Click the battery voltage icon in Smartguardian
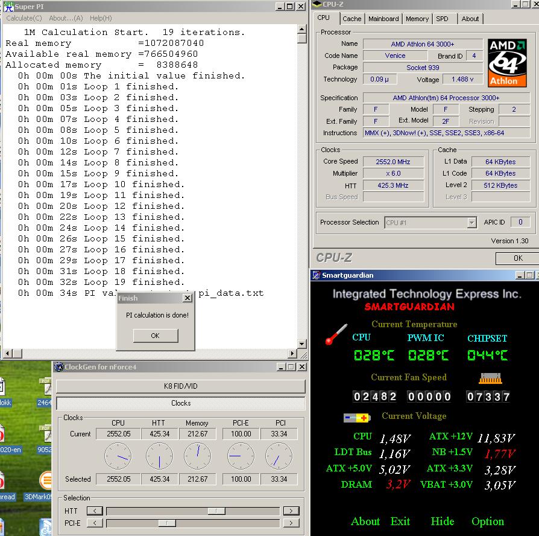The height and width of the screenshot is (536, 539). 357,418
